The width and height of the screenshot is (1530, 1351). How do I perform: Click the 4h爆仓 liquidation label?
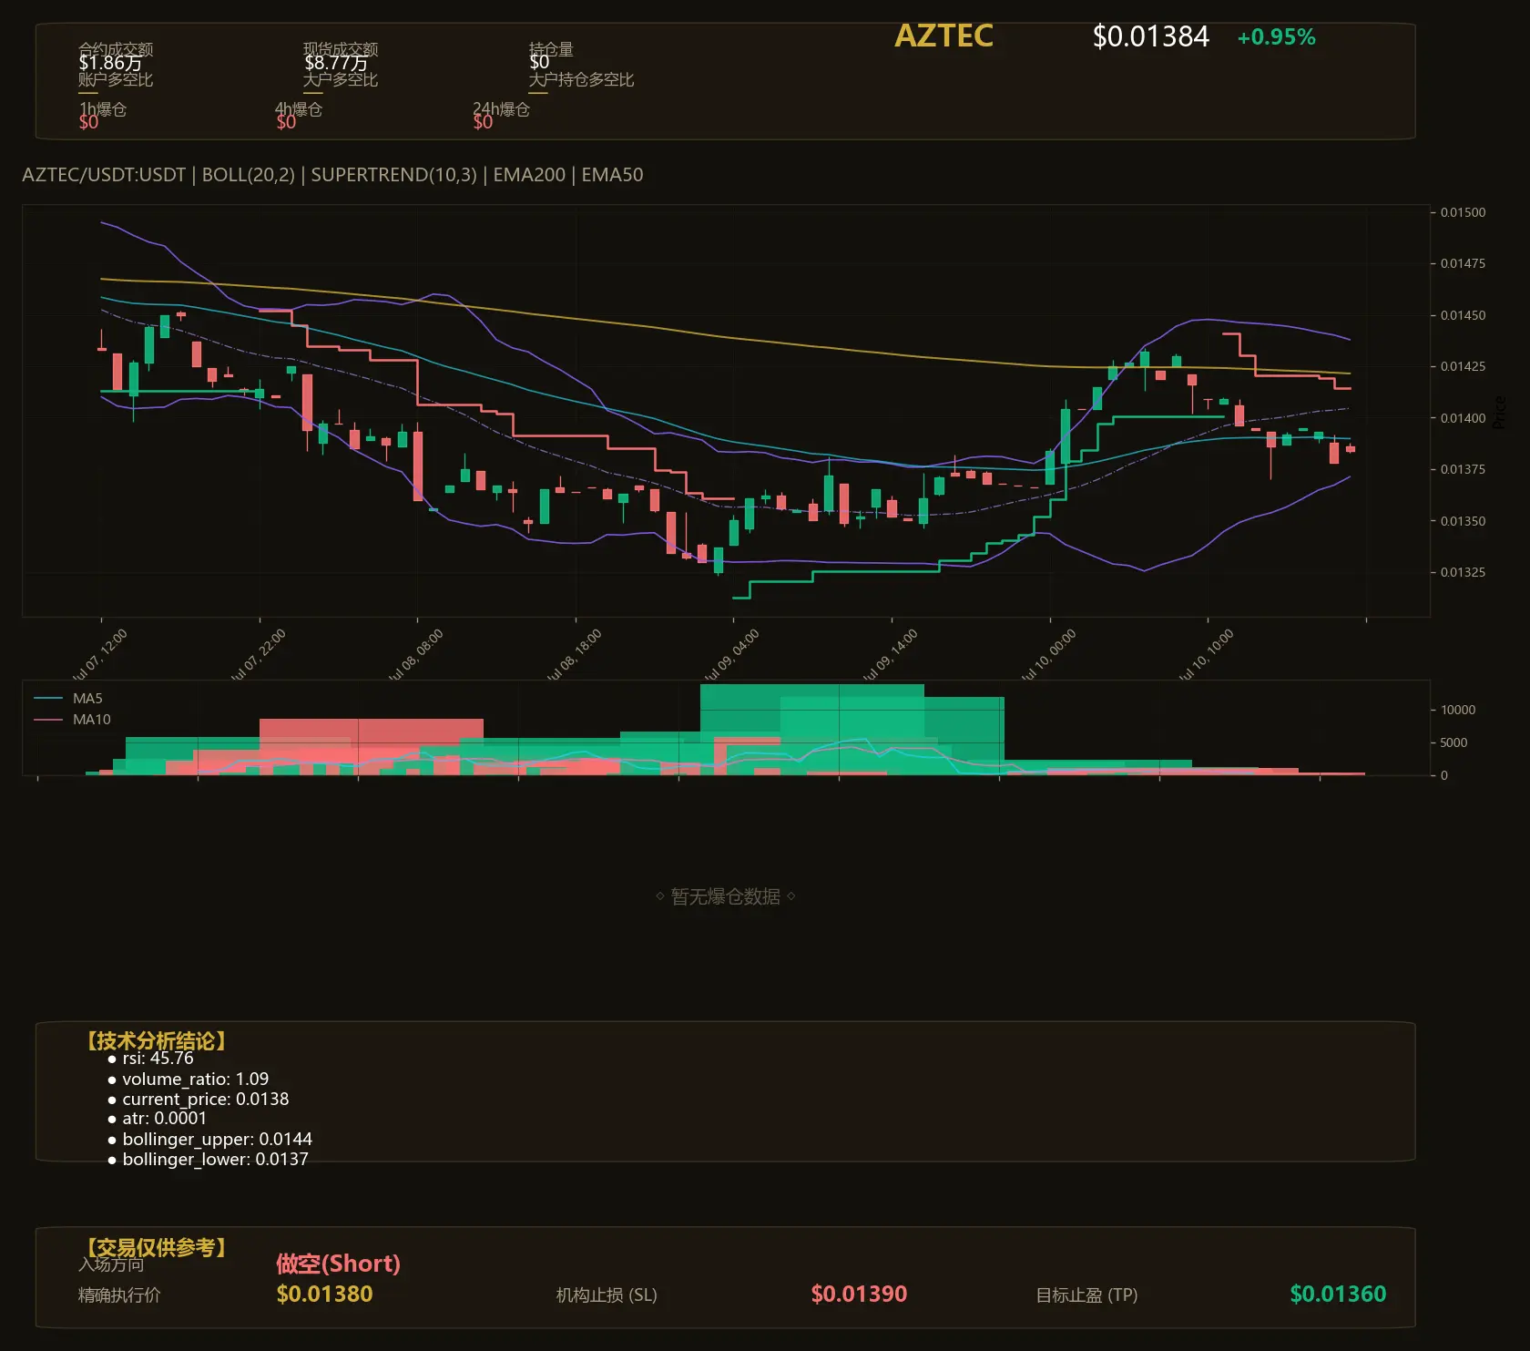point(299,109)
